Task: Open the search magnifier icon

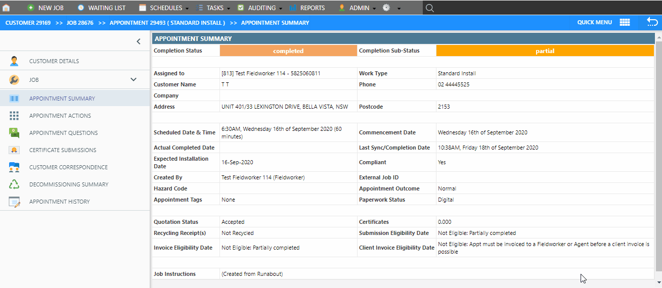Action: tap(429, 8)
